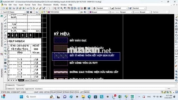Viewport: 178px width, 100px height.
Task: Open the Dimension menu
Action: click(47, 5)
